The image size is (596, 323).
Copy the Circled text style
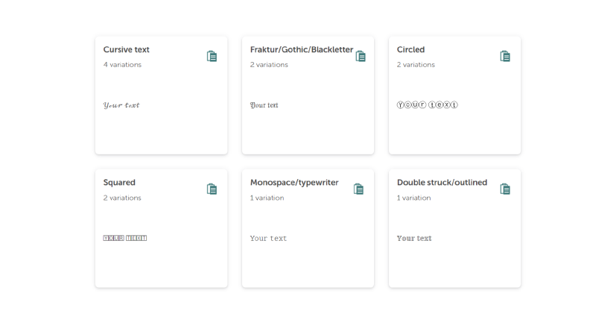pyautogui.click(x=505, y=56)
